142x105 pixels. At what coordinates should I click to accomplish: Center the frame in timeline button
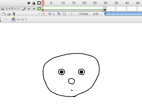44,14
